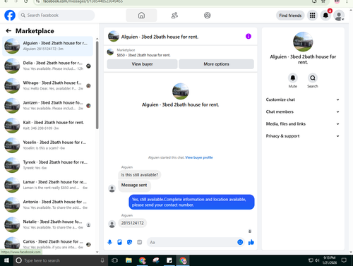
Task: Click the purple conversation information icon
Action: 249,36
